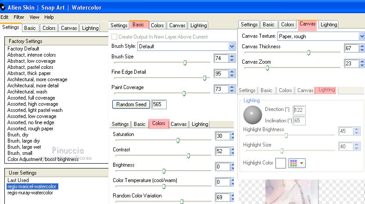Click the Contrast value field
The height and width of the screenshot is (204, 365).
coord(222,151)
